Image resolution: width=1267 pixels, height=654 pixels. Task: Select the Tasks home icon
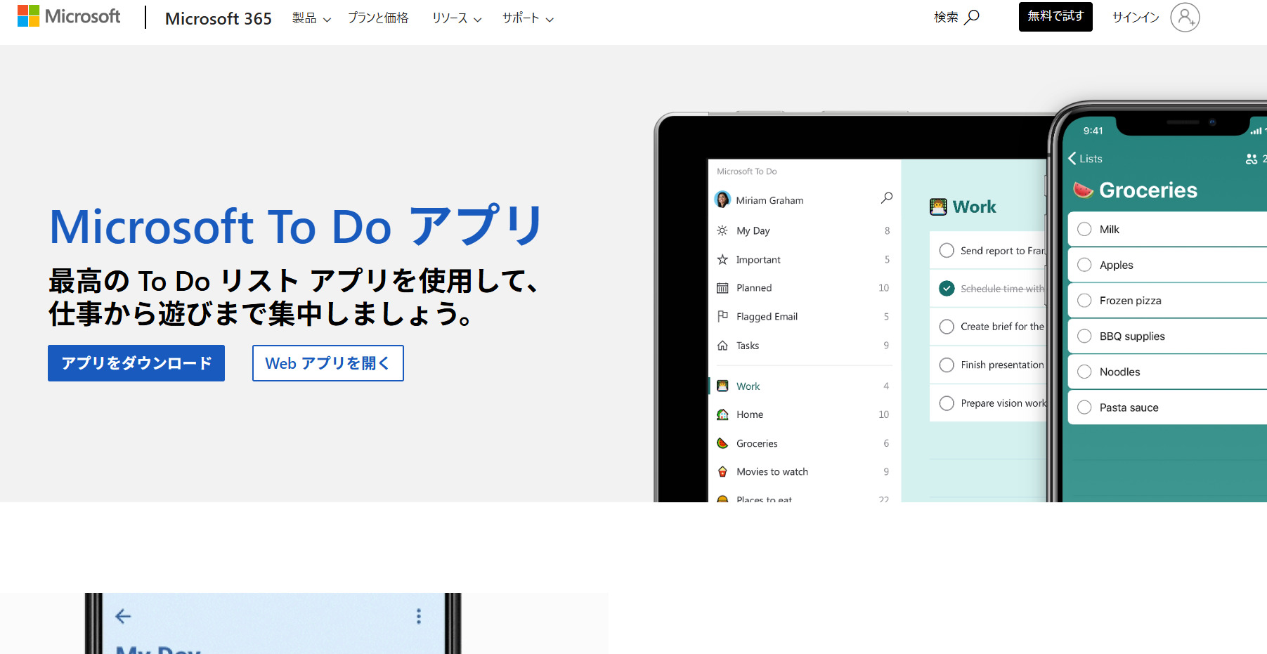pos(722,345)
